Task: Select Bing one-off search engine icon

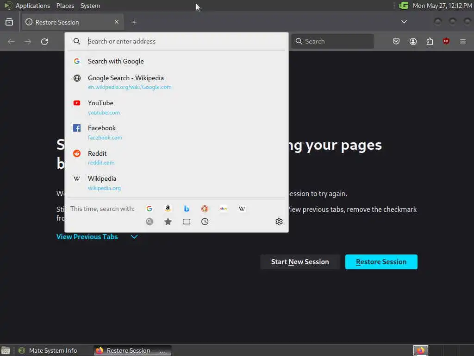Action: [x=187, y=209]
